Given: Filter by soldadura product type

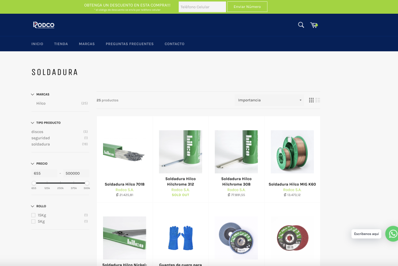Looking at the screenshot, I should 41,144.
